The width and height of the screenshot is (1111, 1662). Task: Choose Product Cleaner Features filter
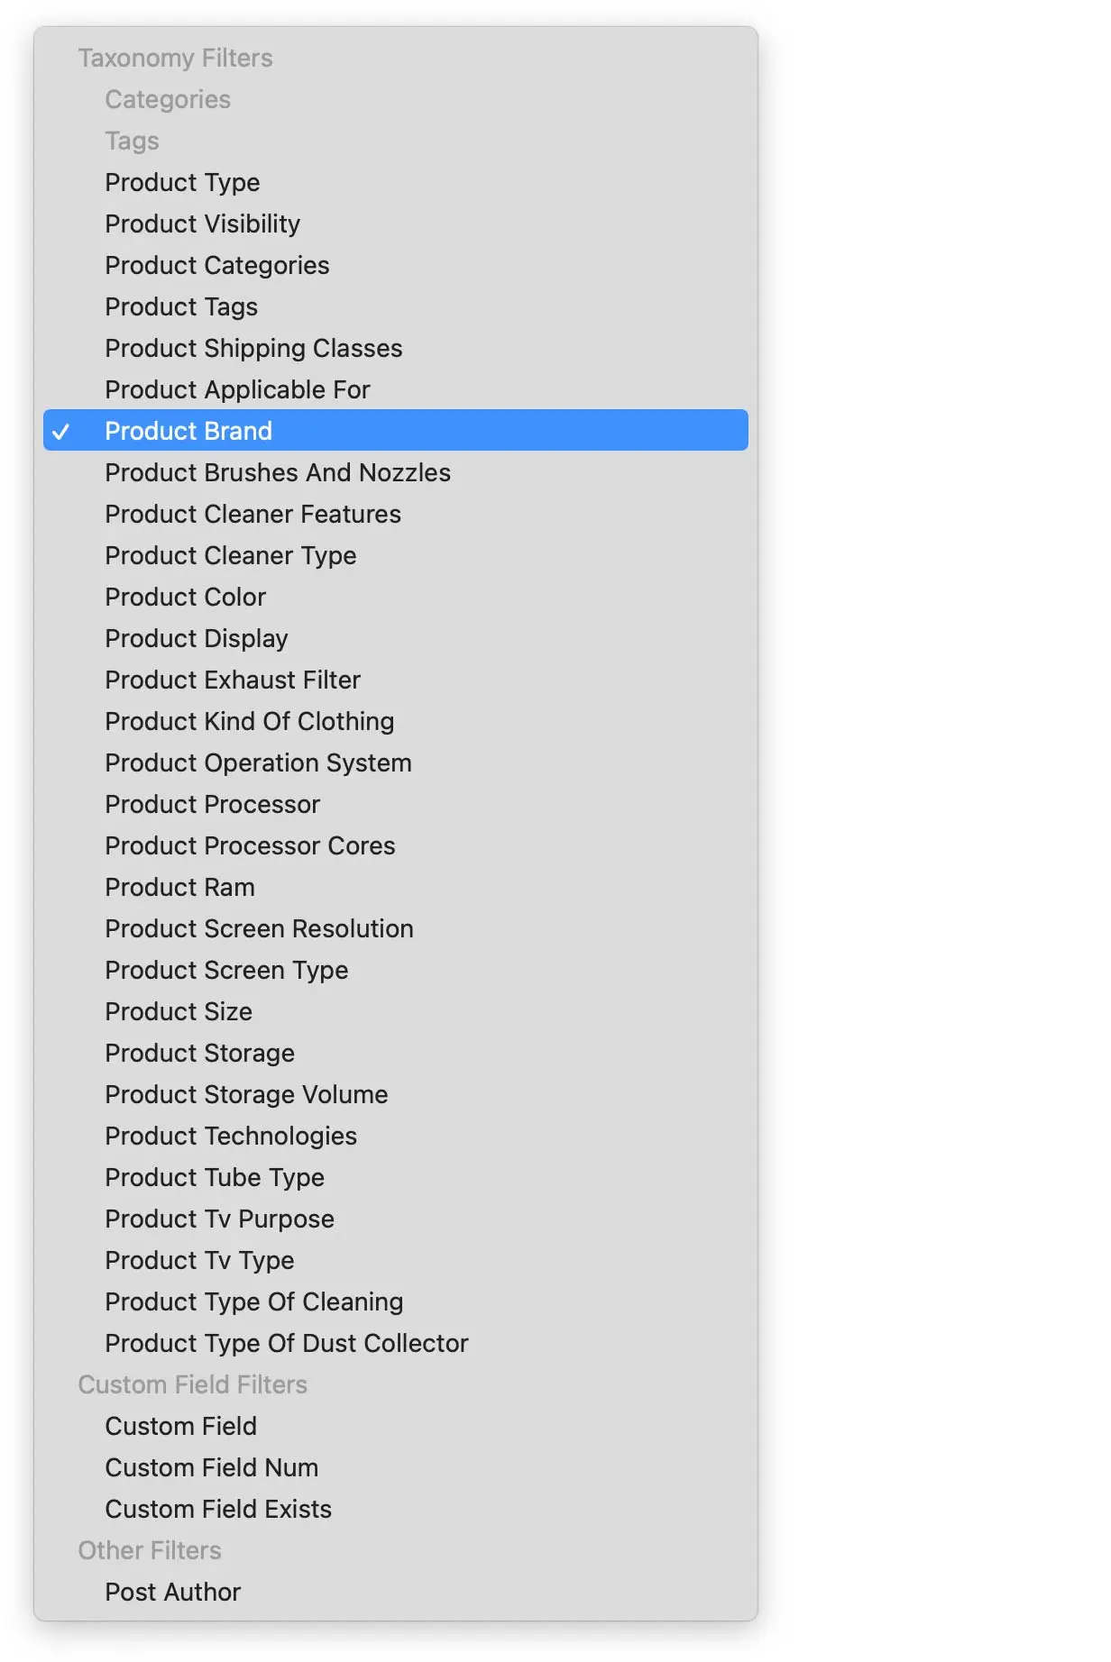252,514
